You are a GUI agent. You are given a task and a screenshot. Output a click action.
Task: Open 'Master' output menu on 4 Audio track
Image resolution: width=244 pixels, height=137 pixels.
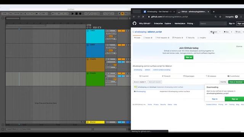(111, 81)
